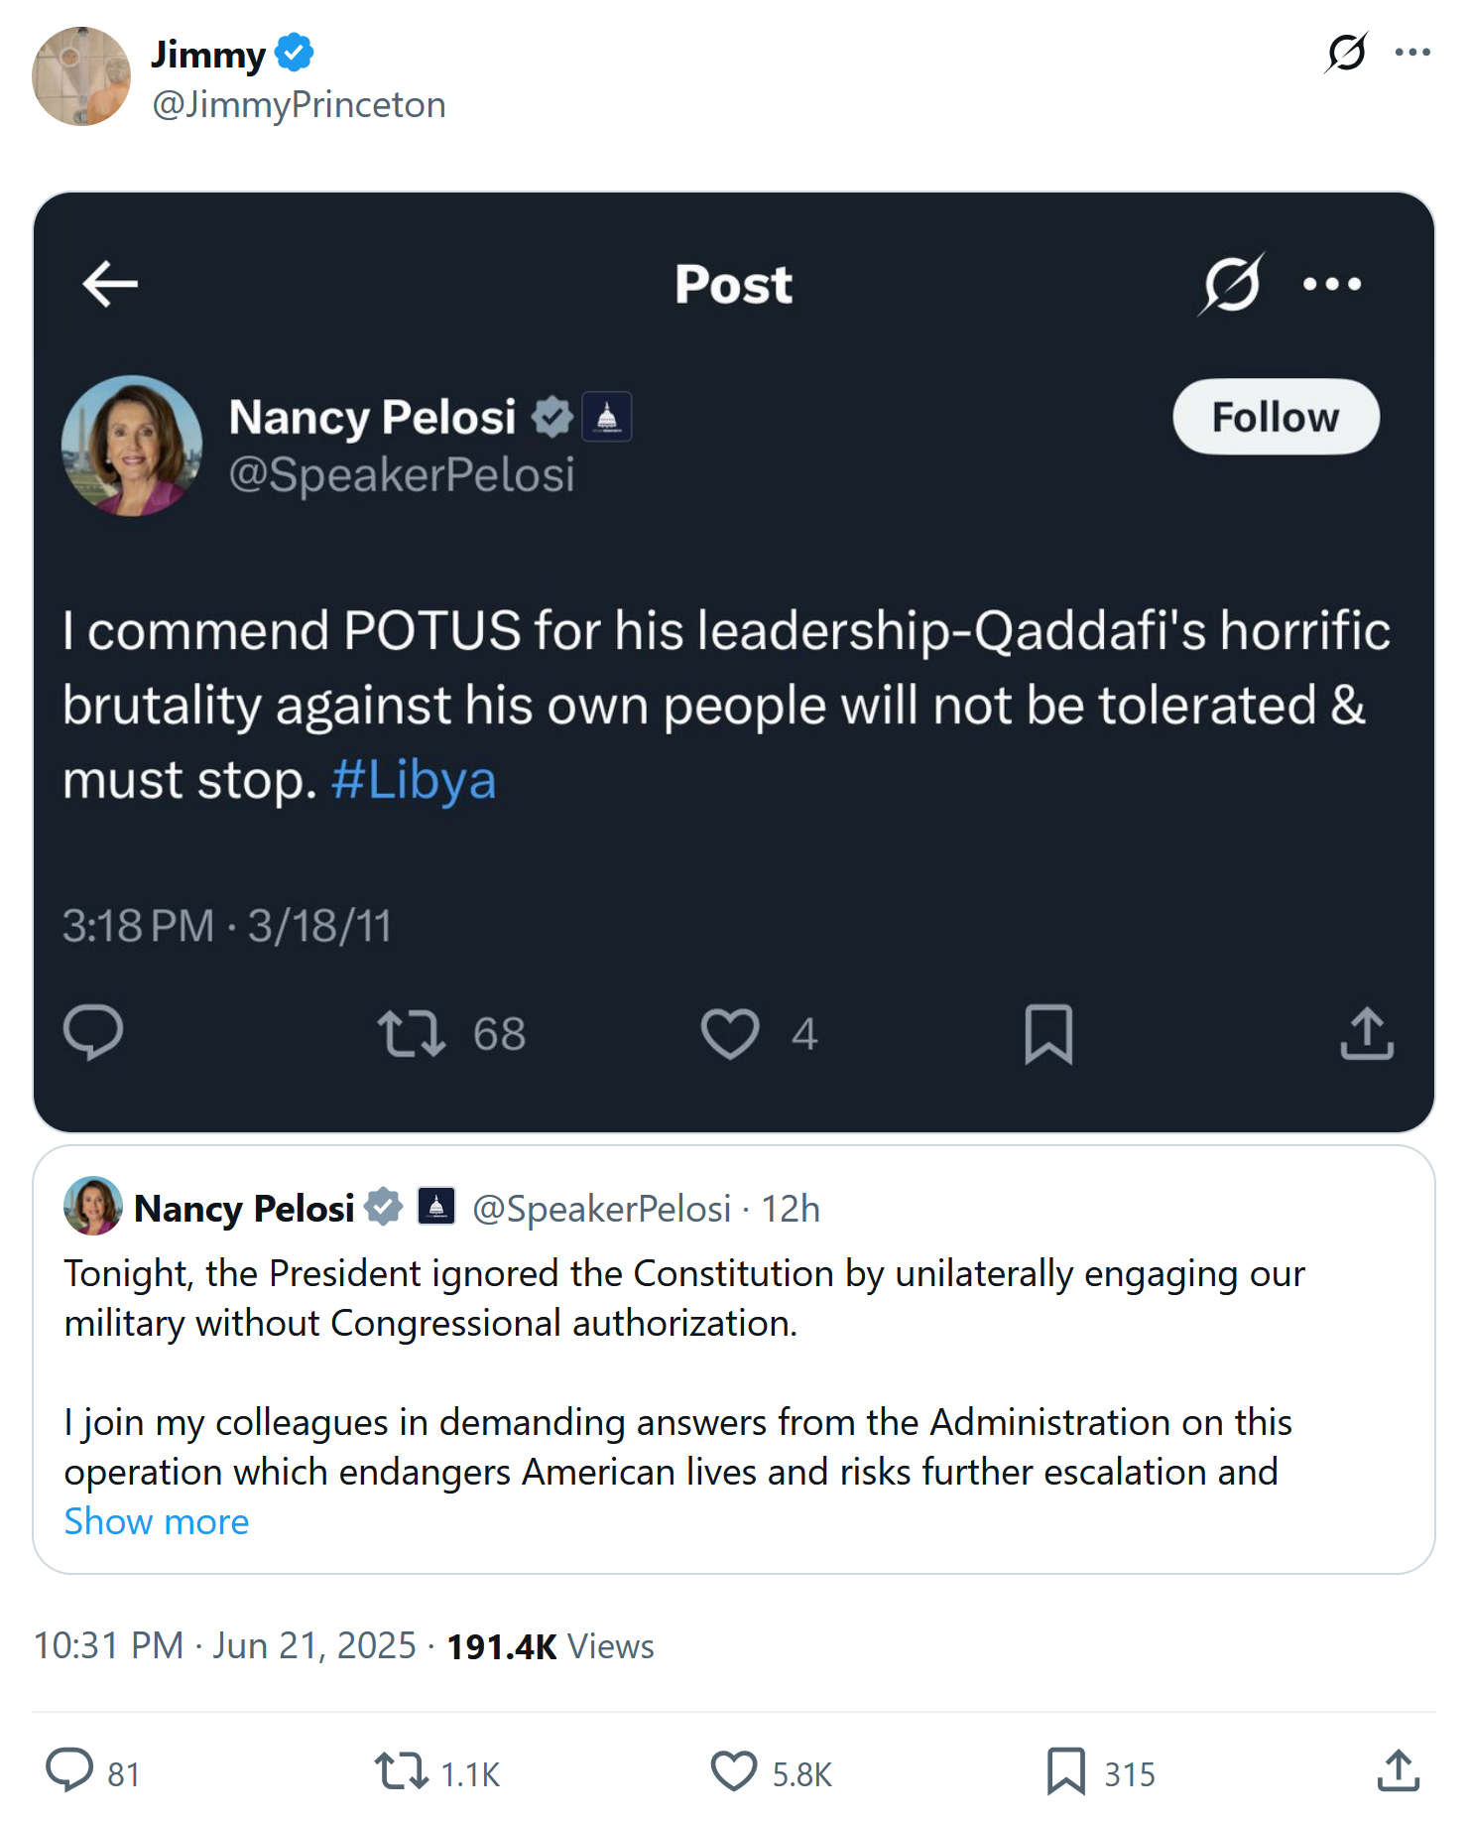Click the back arrow in the embedded post

[110, 285]
